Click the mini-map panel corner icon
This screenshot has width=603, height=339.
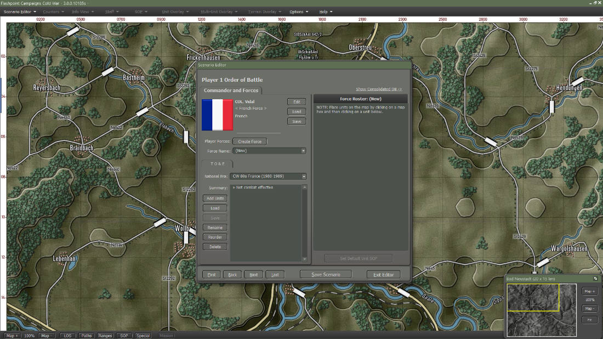[596, 278]
